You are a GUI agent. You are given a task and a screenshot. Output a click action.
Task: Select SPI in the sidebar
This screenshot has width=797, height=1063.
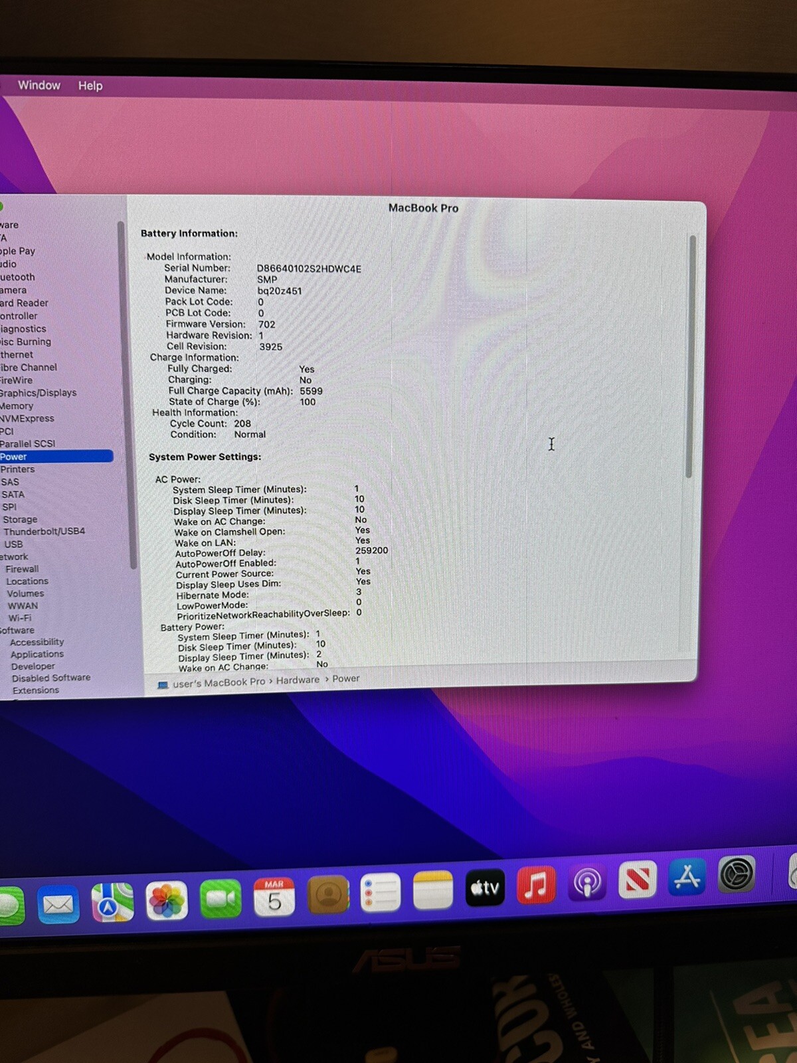[x=9, y=507]
